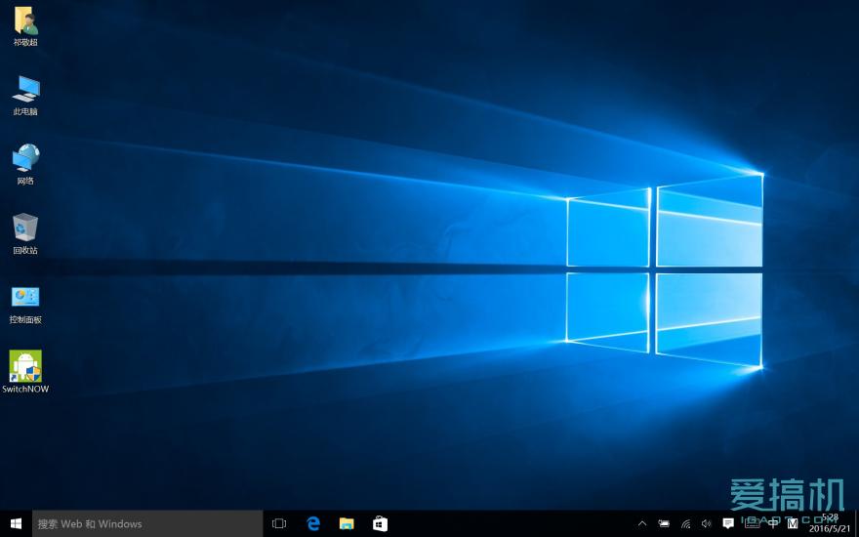Image resolution: width=859 pixels, height=537 pixels.
Task: Click the 搜索 Web 和 Windows search box
Action: 147,524
